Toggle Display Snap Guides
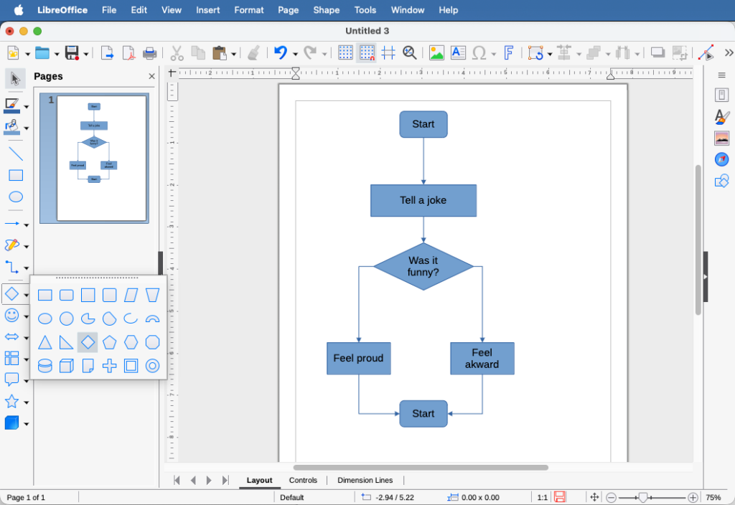Viewport: 735px width, 505px height. coord(388,52)
